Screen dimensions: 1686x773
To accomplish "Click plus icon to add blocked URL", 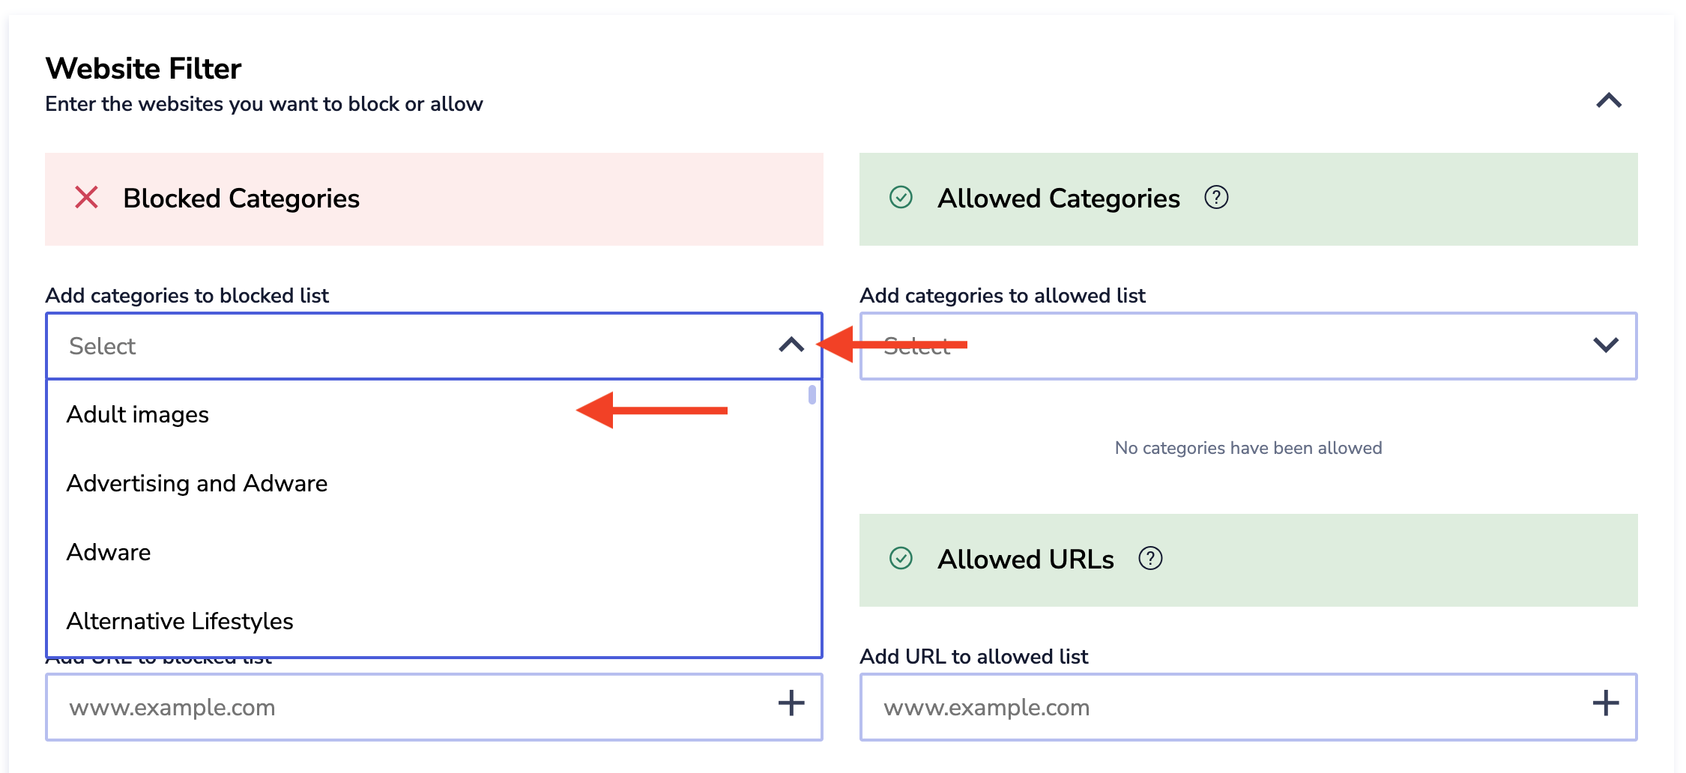I will (791, 703).
